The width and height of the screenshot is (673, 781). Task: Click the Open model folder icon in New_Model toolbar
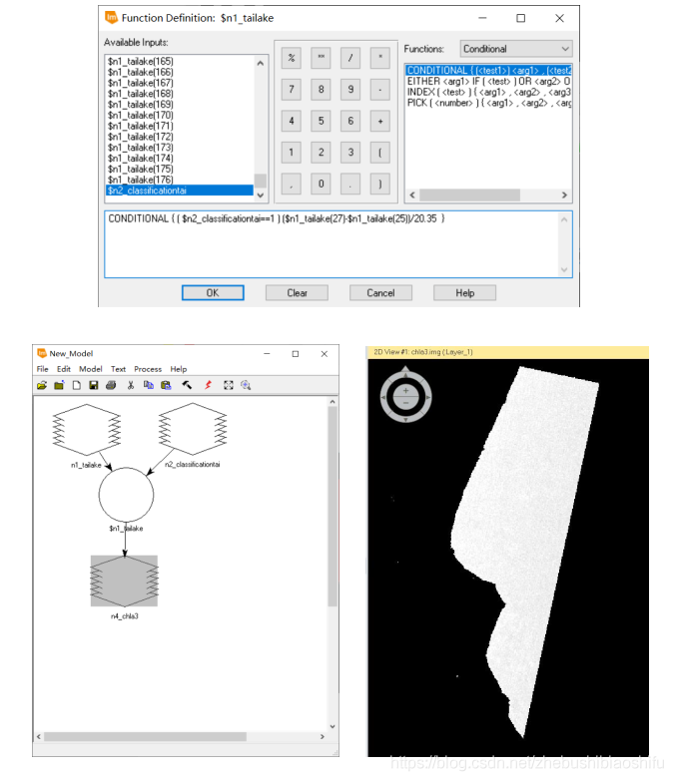coord(42,385)
